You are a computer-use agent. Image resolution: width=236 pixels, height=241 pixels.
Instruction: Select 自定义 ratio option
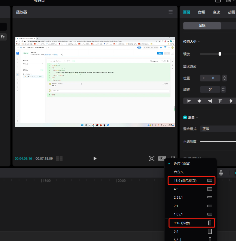point(190,172)
